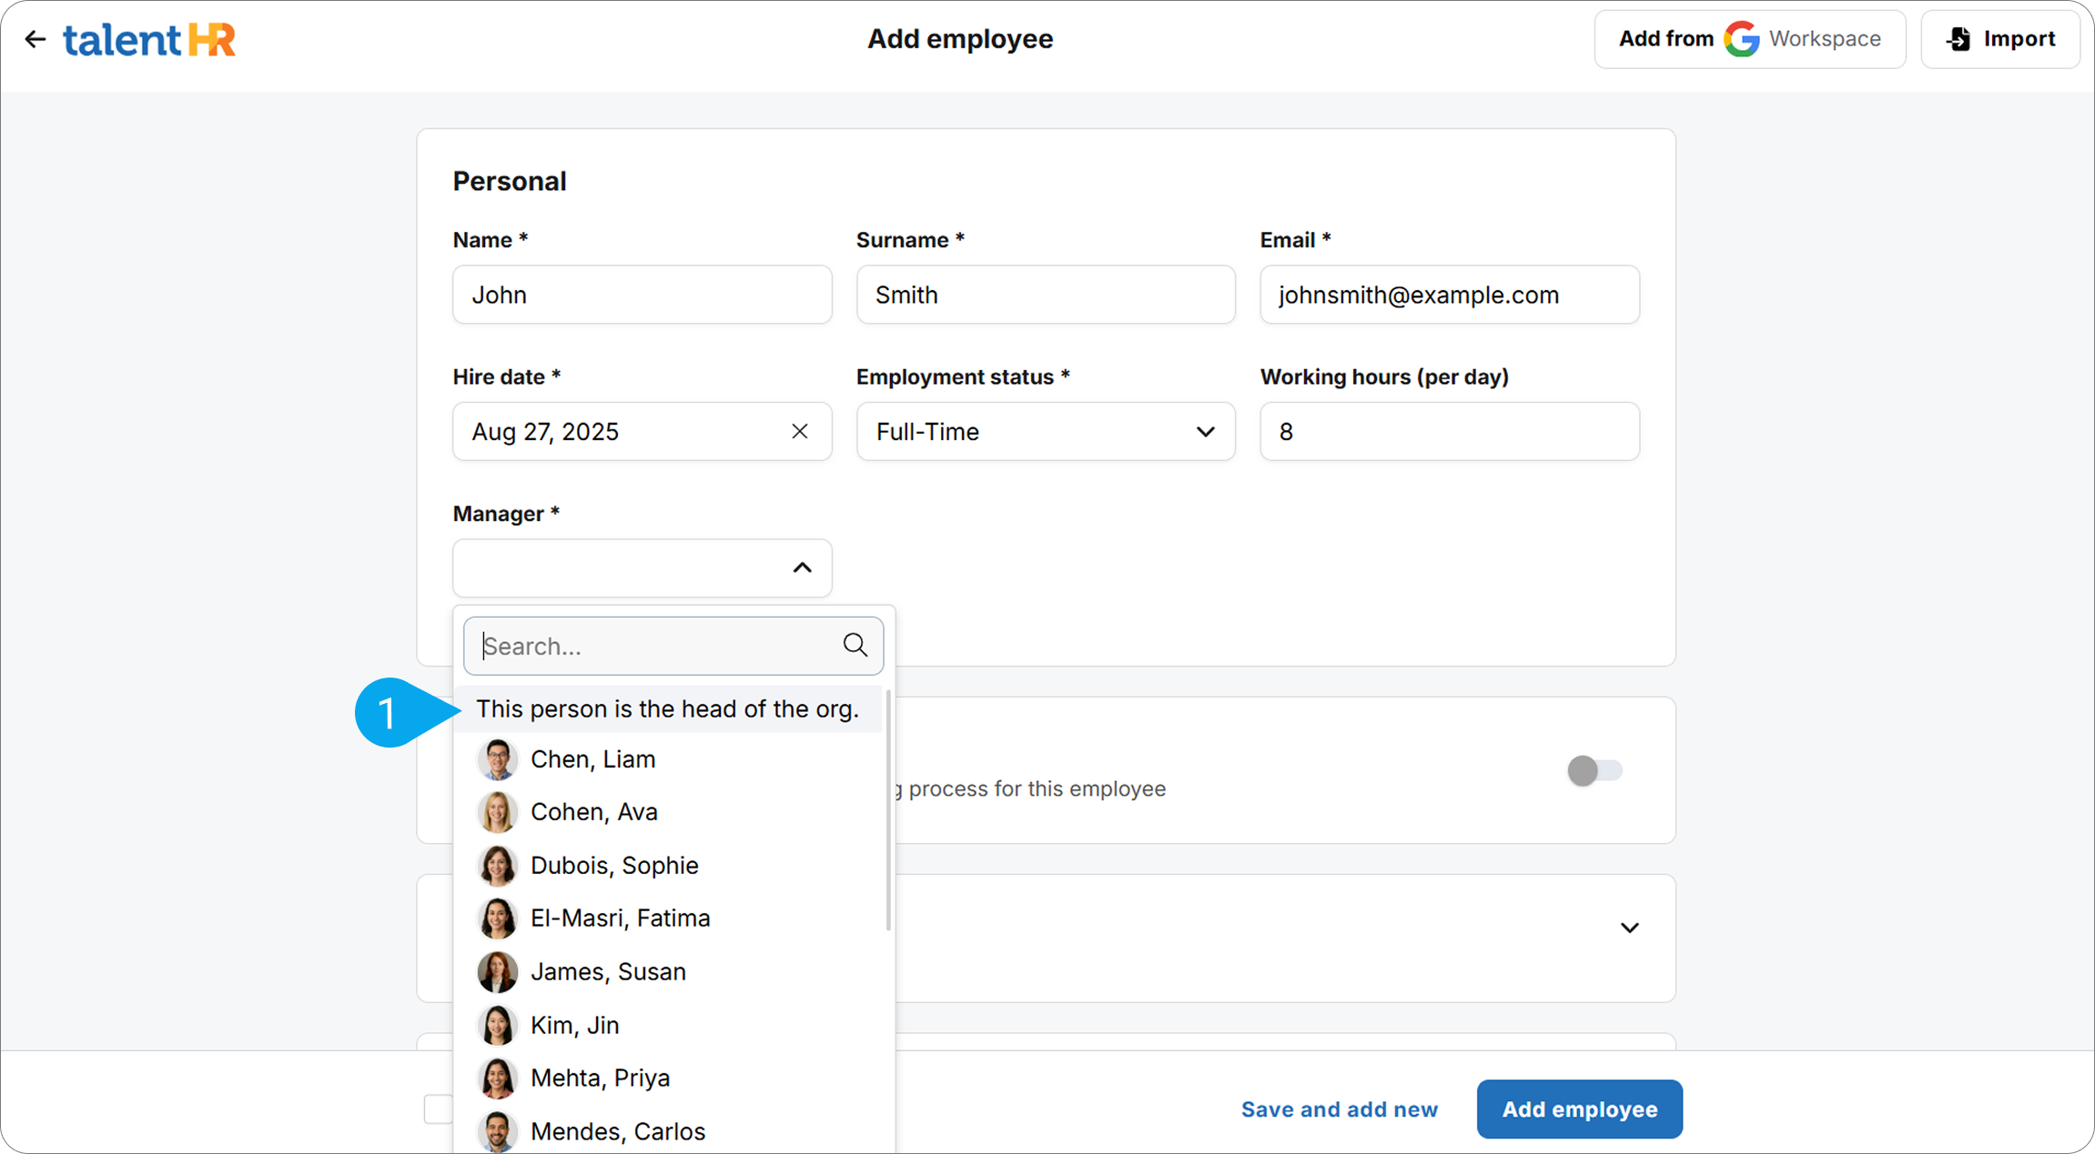The image size is (2095, 1154).
Task: Click the Add employee button
Action: (1579, 1109)
